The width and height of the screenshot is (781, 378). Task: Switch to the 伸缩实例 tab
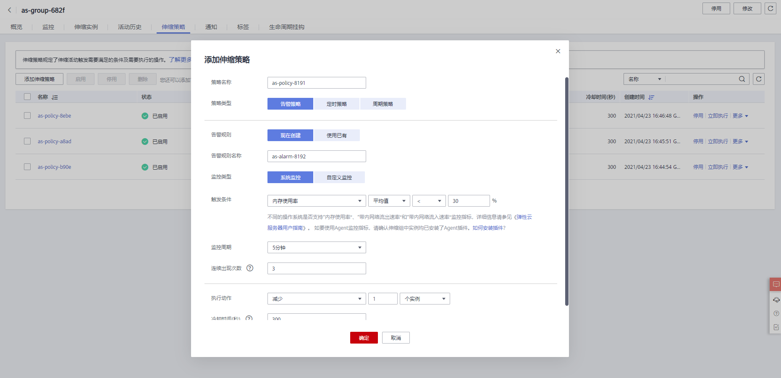[86, 27]
